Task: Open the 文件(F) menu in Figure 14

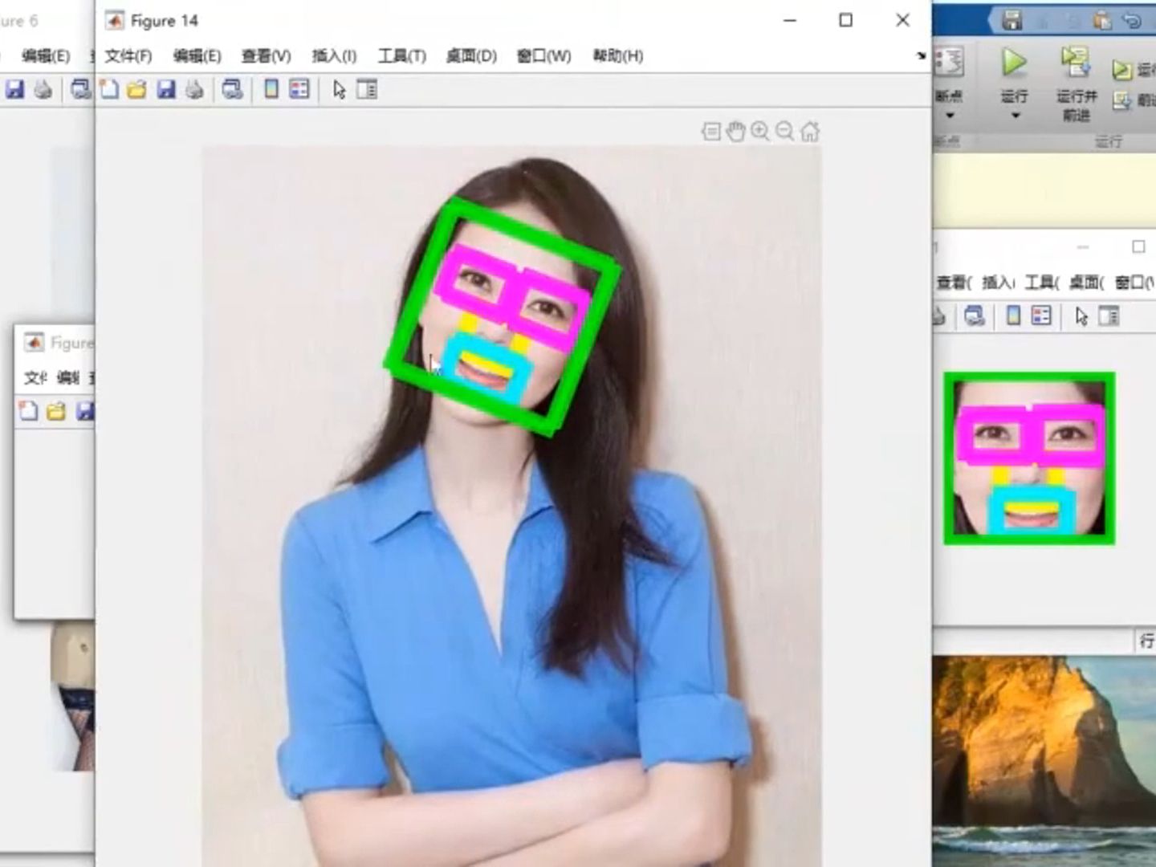Action: click(128, 56)
